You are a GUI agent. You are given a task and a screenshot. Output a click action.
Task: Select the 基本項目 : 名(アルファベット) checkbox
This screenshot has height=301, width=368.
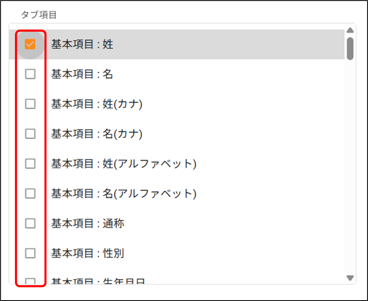pos(30,194)
